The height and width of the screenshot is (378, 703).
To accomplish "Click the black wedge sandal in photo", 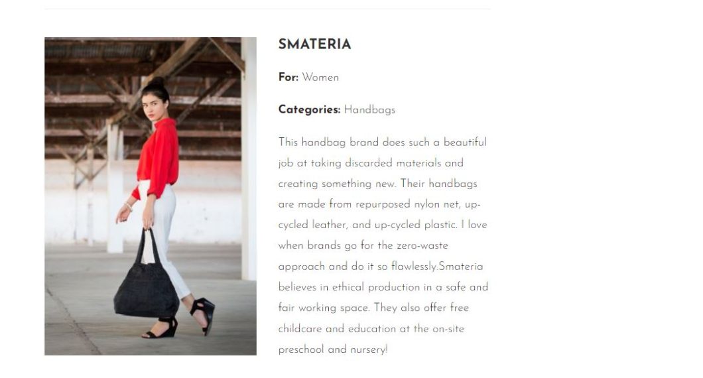I will click(x=202, y=315).
